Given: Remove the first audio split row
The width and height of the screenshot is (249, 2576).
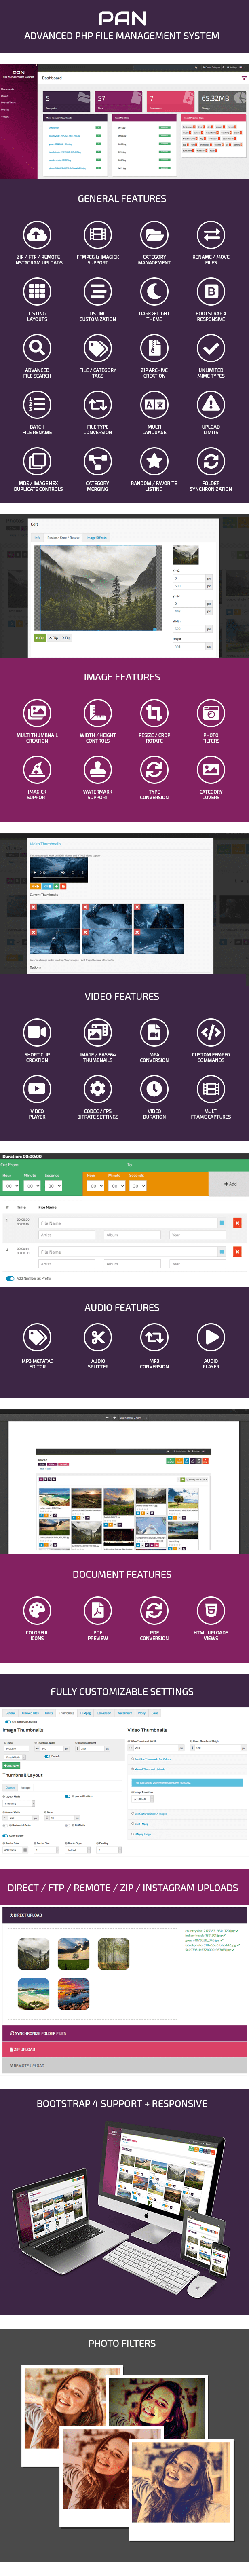Looking at the screenshot, I should pos(237,1222).
